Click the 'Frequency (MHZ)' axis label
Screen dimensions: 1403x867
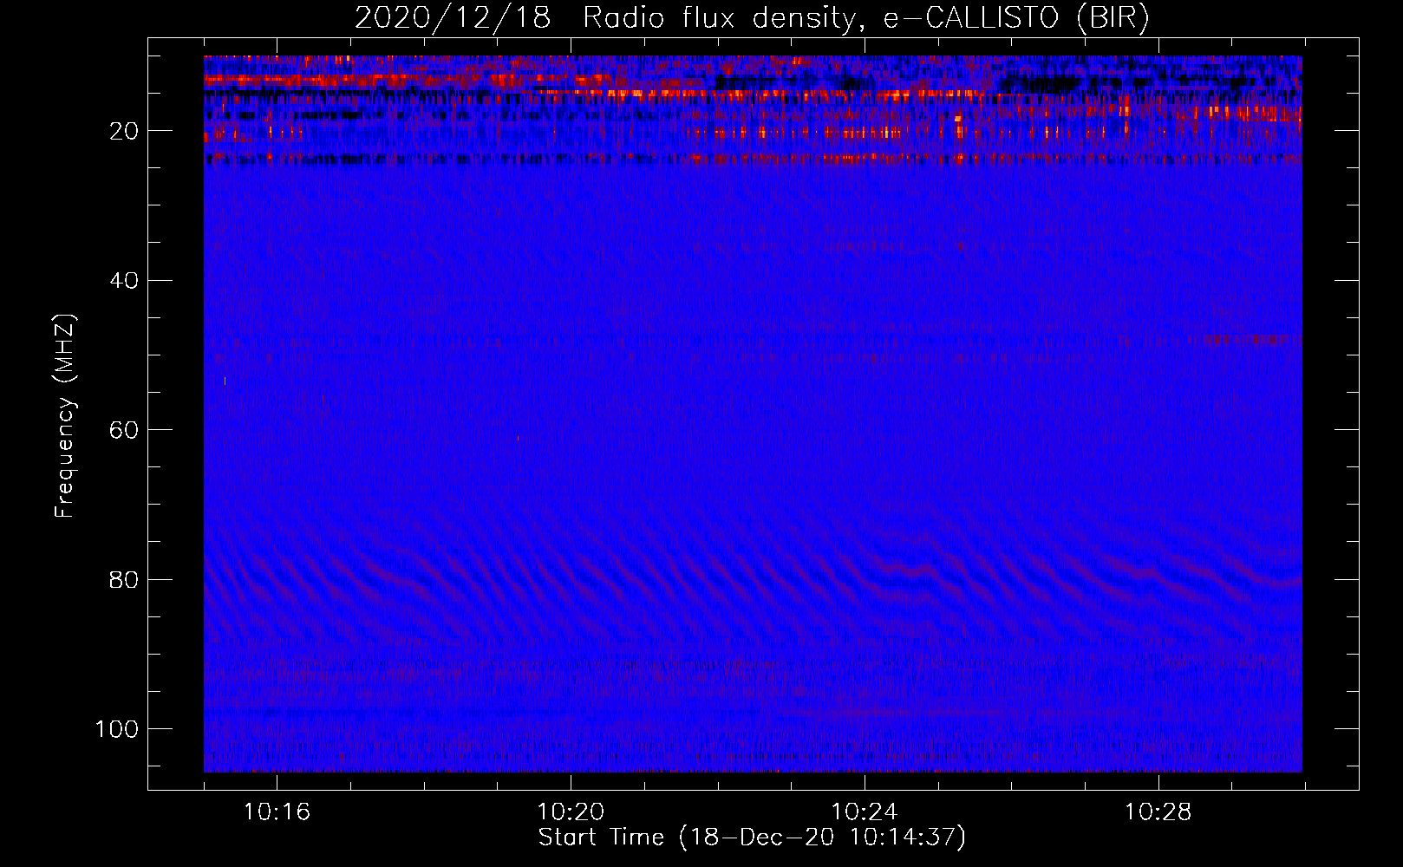pos(66,416)
